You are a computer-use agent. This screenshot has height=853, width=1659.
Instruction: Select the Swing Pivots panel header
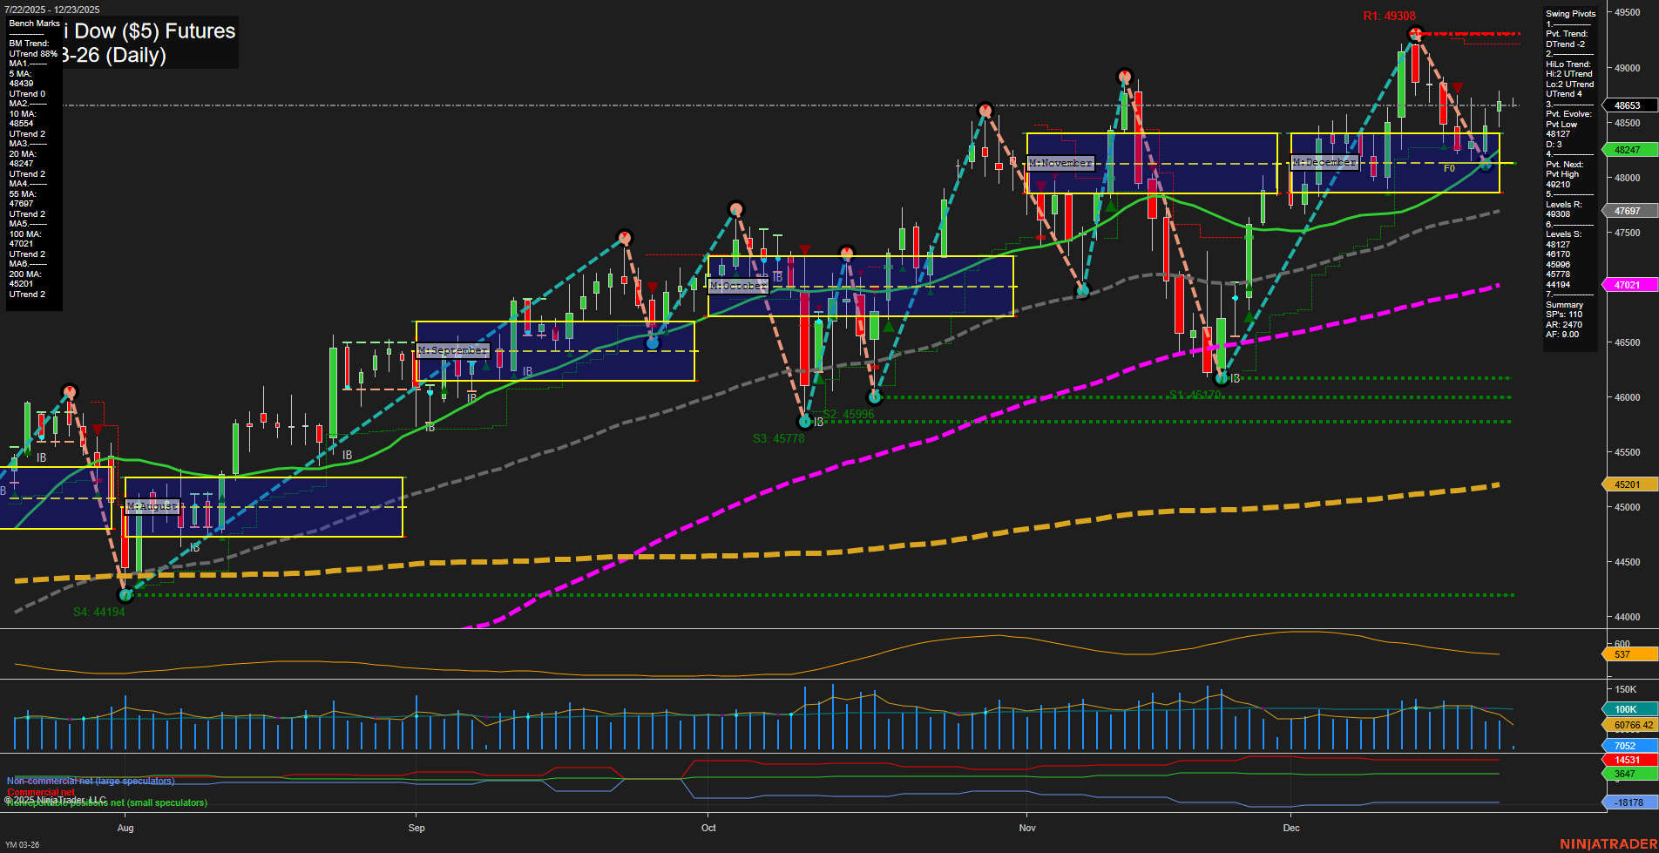pos(1571,13)
